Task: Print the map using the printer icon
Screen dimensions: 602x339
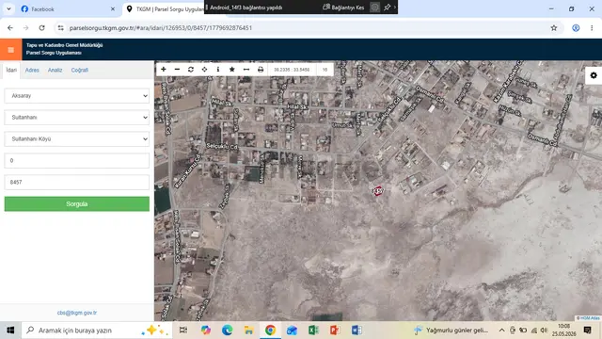Action: pos(261,70)
